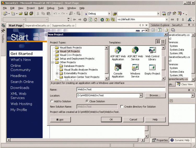Open the What's New link
The height and width of the screenshot is (148, 196).
point(21,60)
